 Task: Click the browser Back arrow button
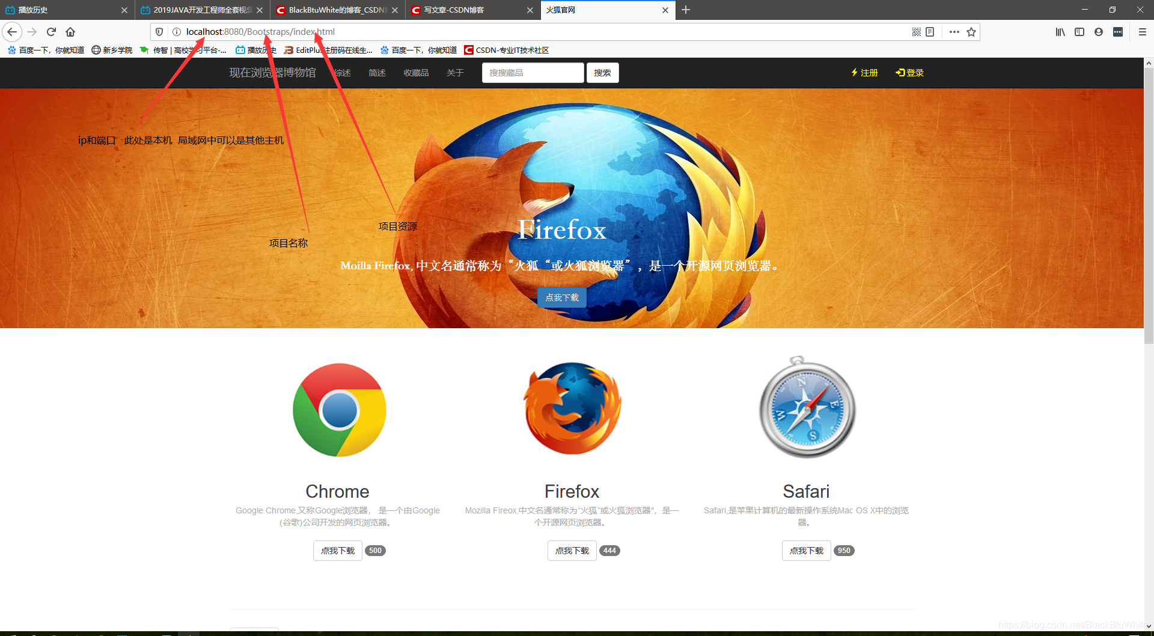click(x=12, y=32)
